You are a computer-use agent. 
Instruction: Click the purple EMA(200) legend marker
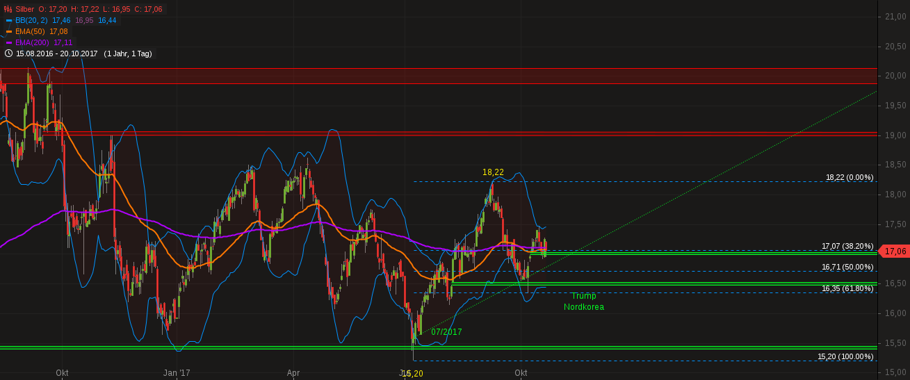click(x=9, y=43)
